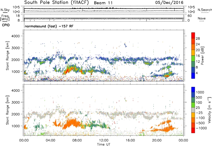Click the "Nave" legend label
The image size is (212, 146).
(202, 18)
